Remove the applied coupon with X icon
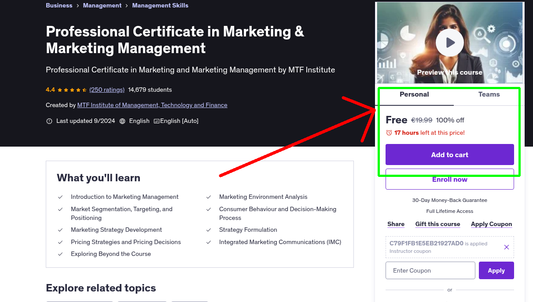This screenshot has width=533, height=302. (507, 247)
